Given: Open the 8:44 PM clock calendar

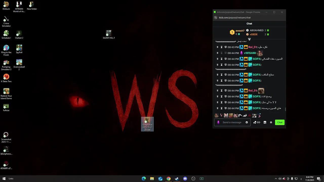Looking at the screenshot, I should [x=310, y=179].
